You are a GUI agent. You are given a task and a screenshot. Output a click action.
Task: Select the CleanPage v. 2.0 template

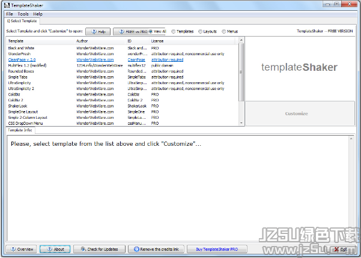pos(123,59)
